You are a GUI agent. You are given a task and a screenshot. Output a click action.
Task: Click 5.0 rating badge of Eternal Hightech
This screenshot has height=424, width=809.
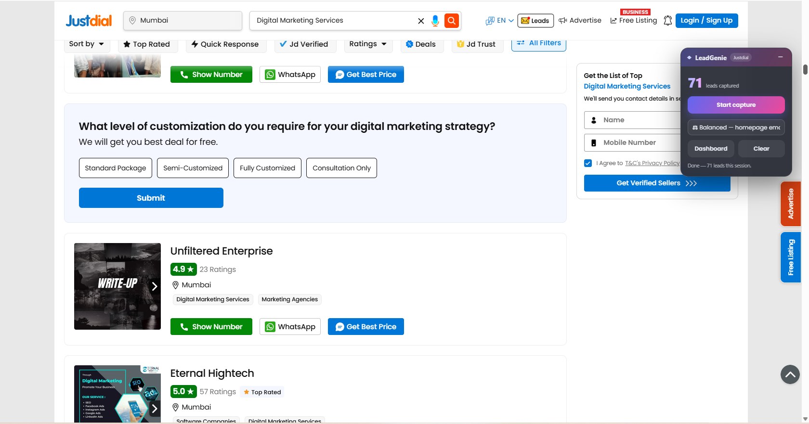(183, 392)
